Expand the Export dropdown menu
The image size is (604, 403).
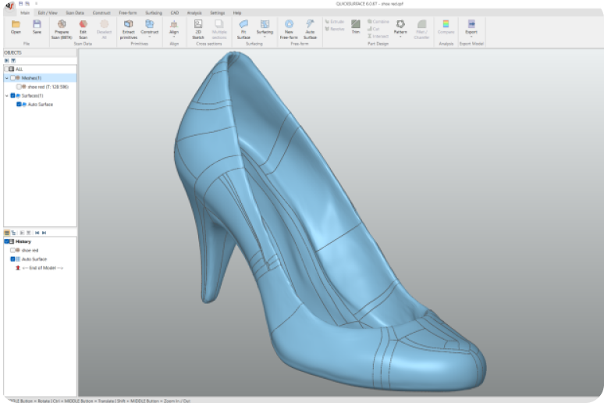(471, 37)
